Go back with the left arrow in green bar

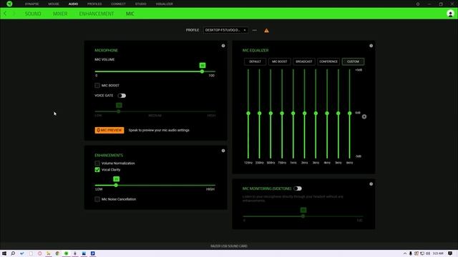pyautogui.click(x=5, y=14)
